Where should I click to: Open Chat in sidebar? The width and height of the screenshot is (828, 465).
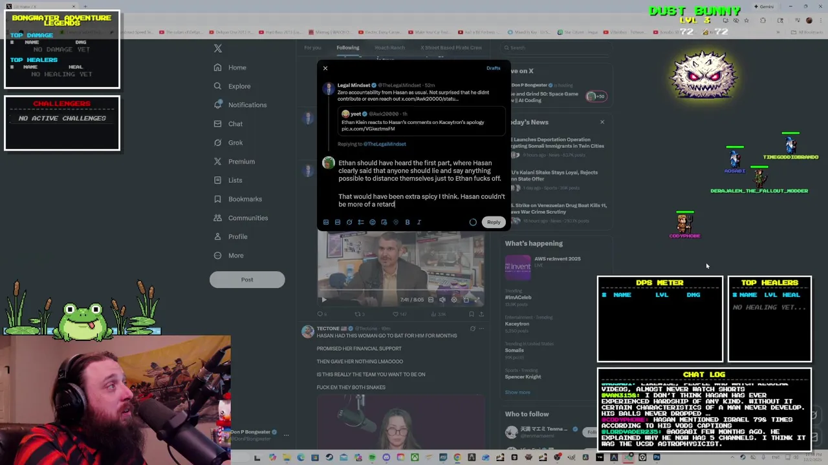[x=228, y=123]
